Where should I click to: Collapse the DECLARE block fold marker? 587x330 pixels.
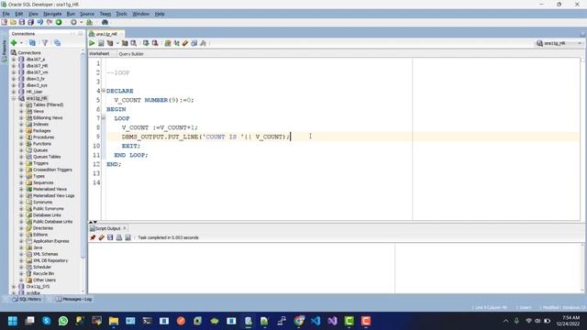[x=104, y=91]
